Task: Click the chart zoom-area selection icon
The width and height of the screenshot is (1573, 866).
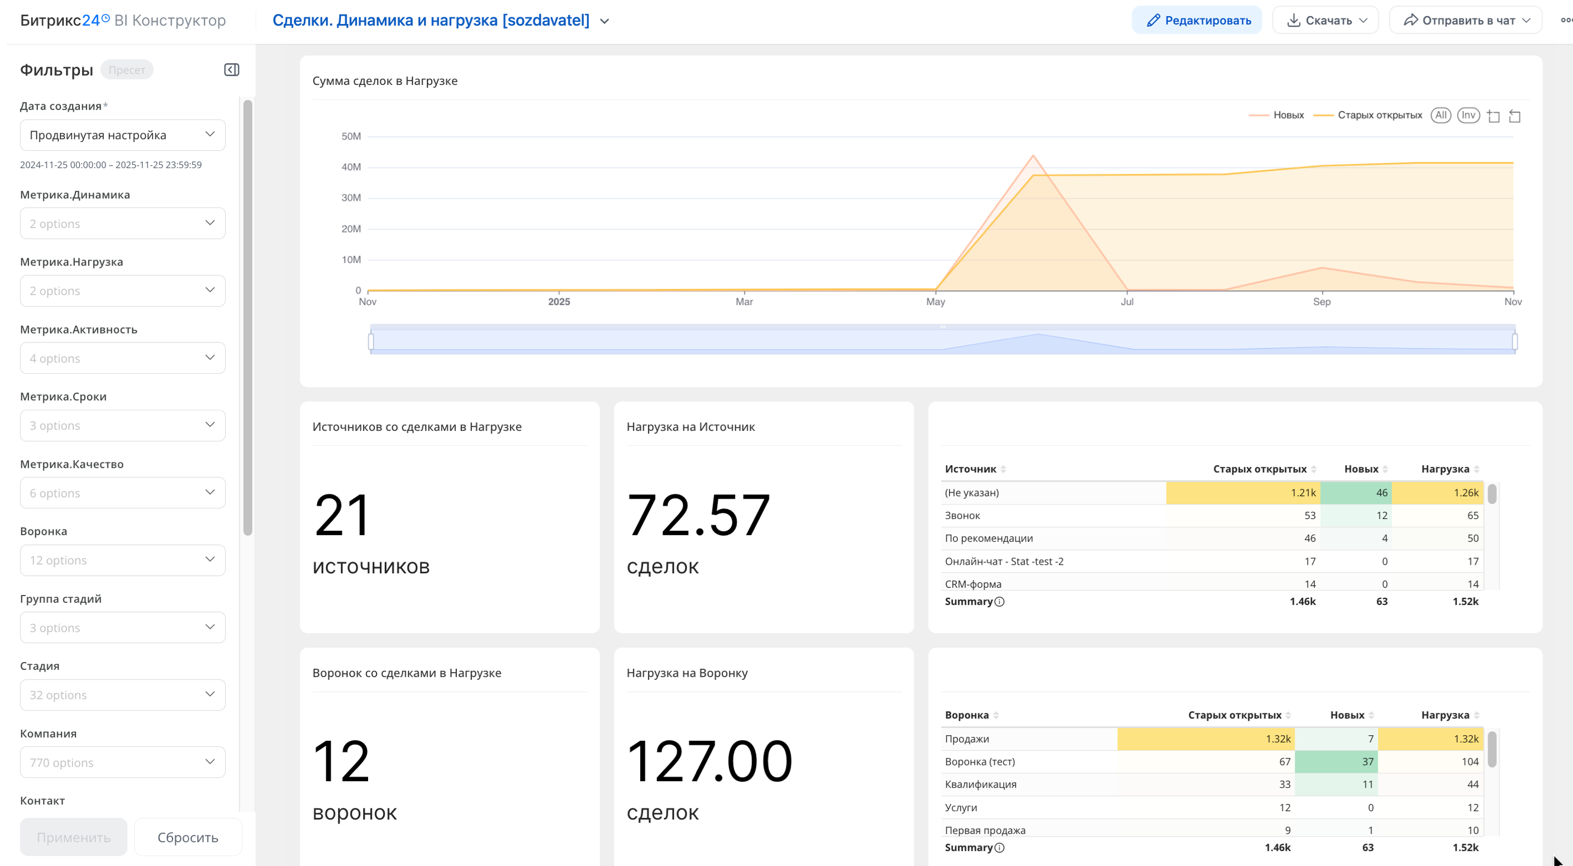Action: pyautogui.click(x=1493, y=116)
